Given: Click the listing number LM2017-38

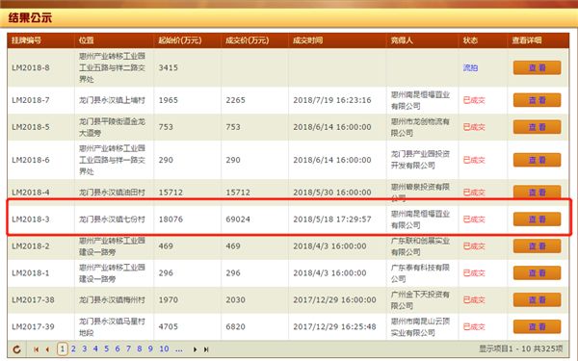Looking at the screenshot, I should point(33,299).
